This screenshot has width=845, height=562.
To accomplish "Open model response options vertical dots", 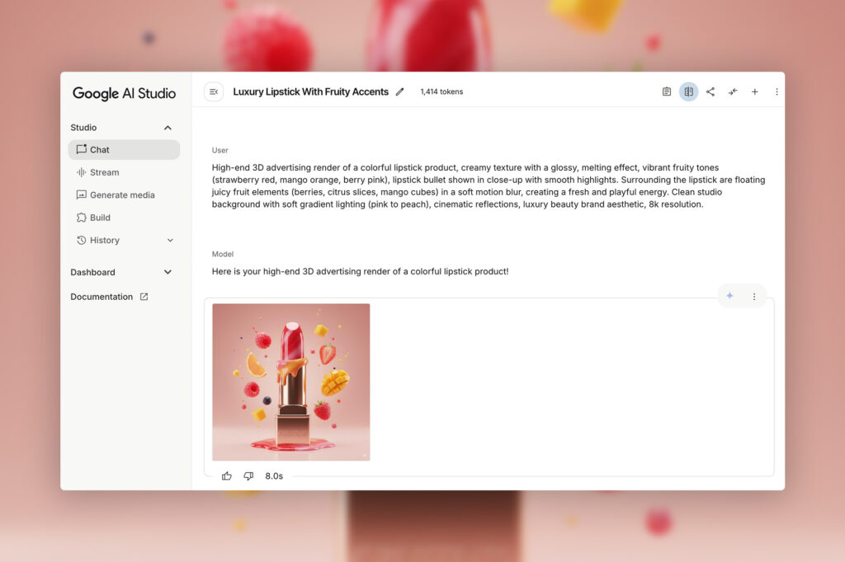I will point(754,297).
